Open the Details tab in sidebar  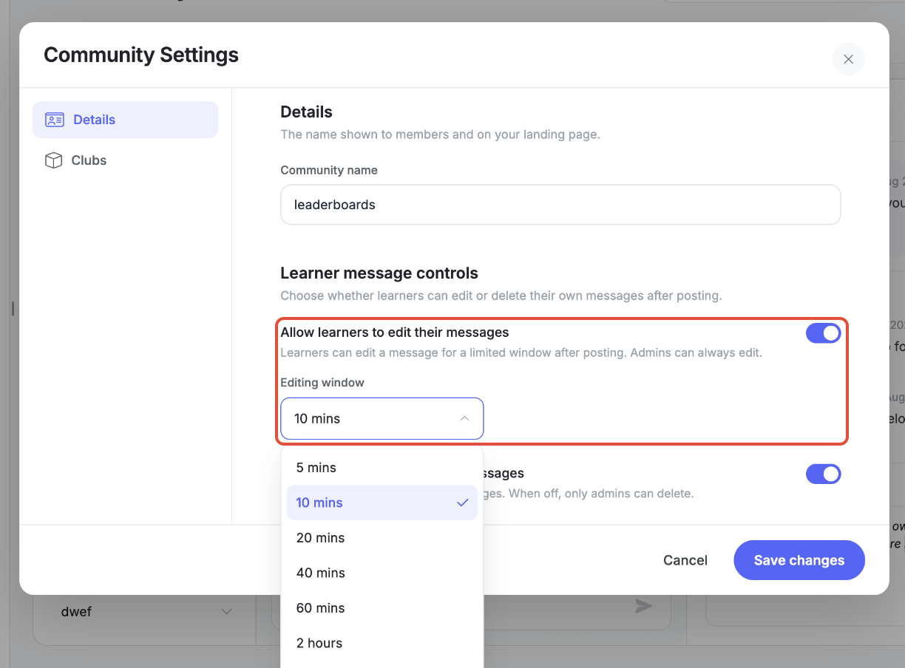125,120
